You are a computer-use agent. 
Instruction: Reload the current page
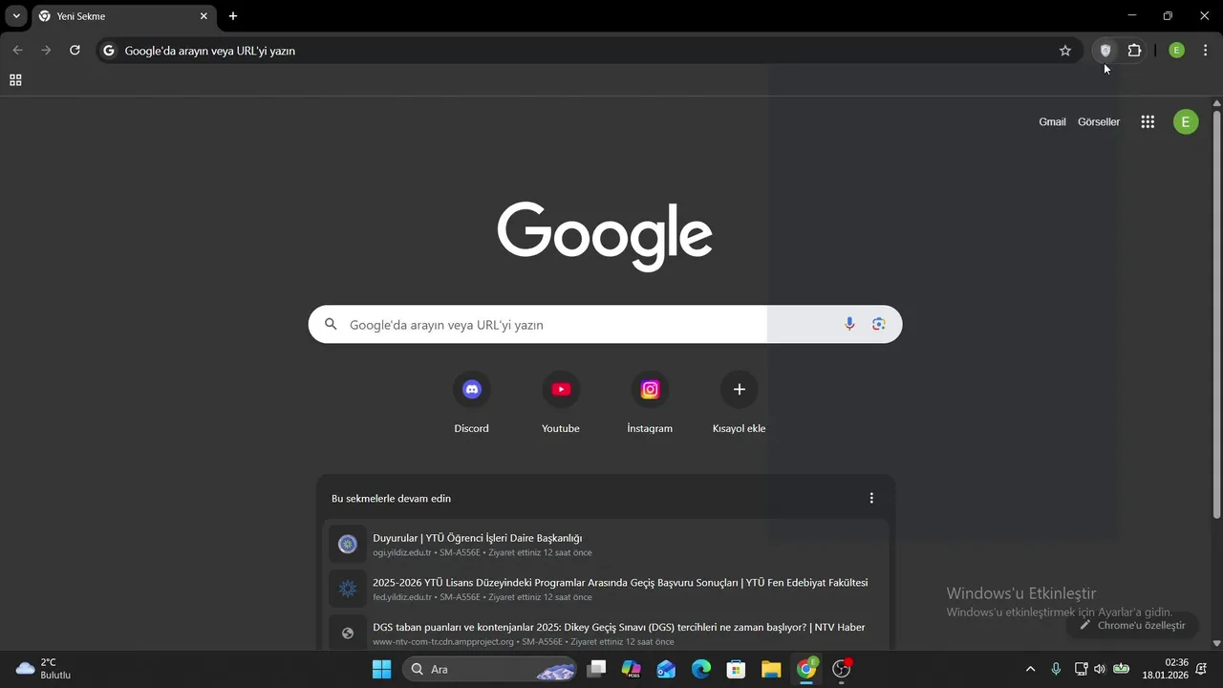point(75,51)
